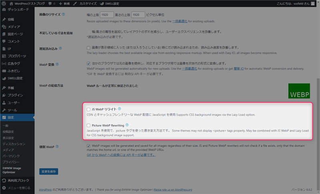Click 変更を保存 button

coord(48,171)
